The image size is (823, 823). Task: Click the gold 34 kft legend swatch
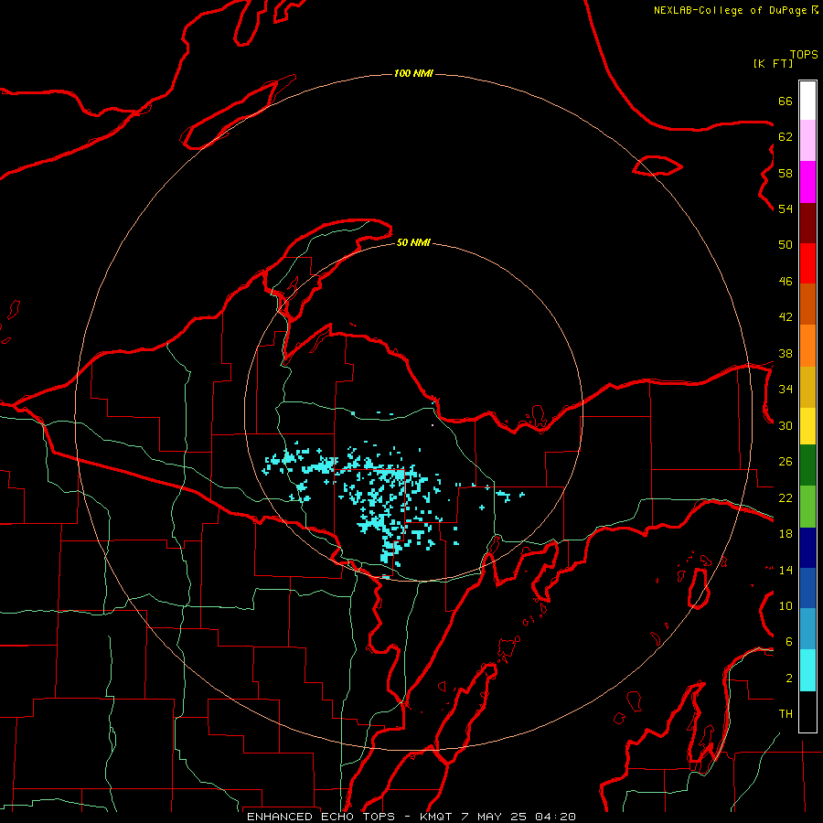pyautogui.click(x=807, y=387)
